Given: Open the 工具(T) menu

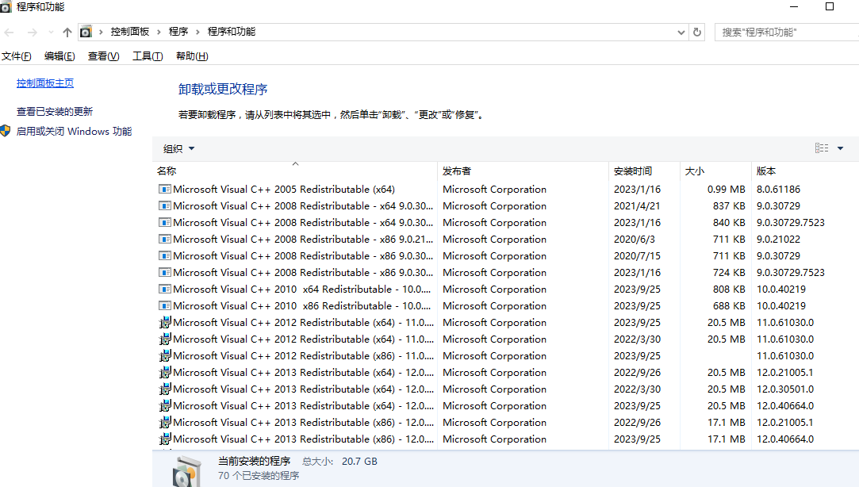Looking at the screenshot, I should click(147, 56).
